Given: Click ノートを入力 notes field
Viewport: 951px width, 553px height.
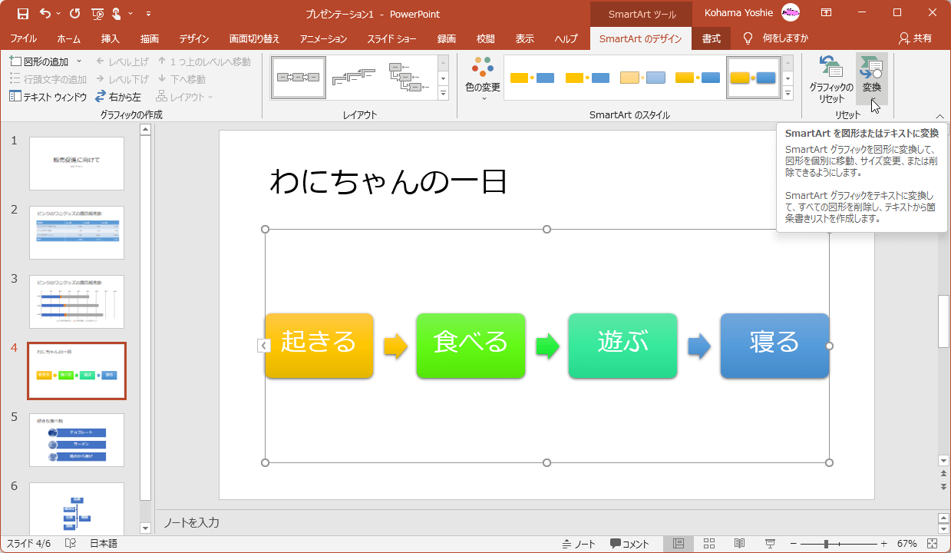Looking at the screenshot, I should 192,522.
